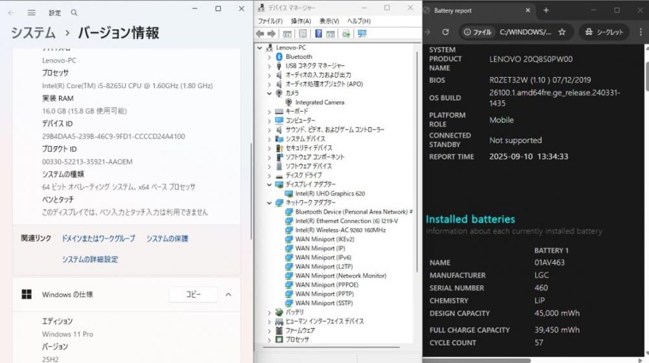
Task: Open a new browser tab with plus
Action: (546, 10)
